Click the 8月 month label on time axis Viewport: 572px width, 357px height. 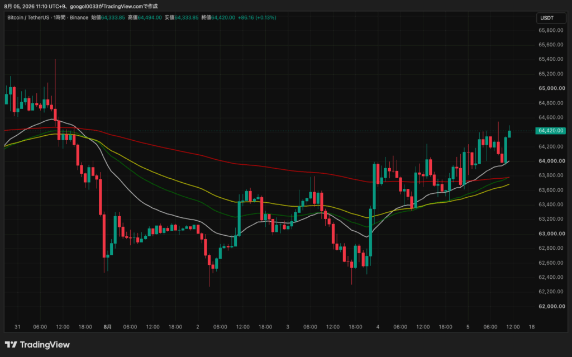tap(108, 327)
